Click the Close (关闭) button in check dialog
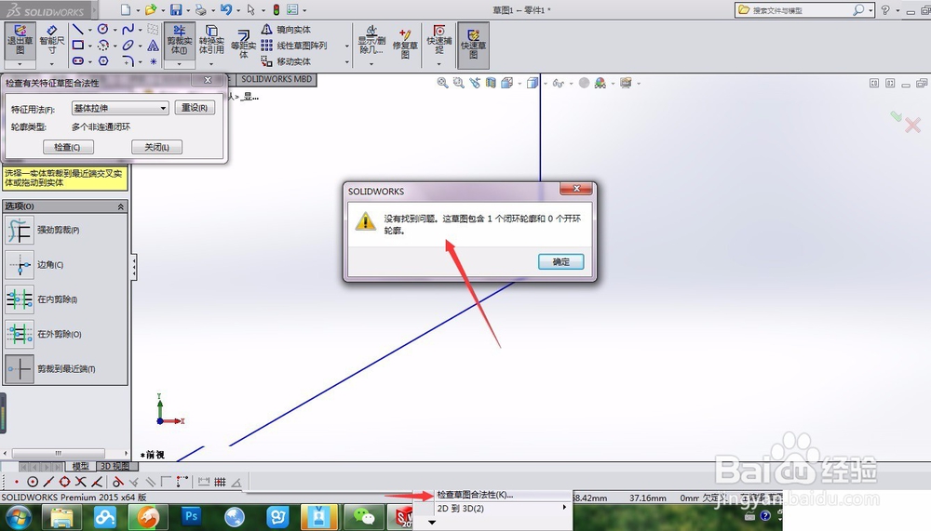The width and height of the screenshot is (931, 531). pos(156,147)
